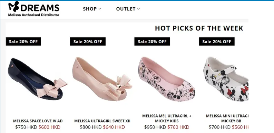Expand the OUTLET dropdown chevron

pyautogui.click(x=139, y=9)
